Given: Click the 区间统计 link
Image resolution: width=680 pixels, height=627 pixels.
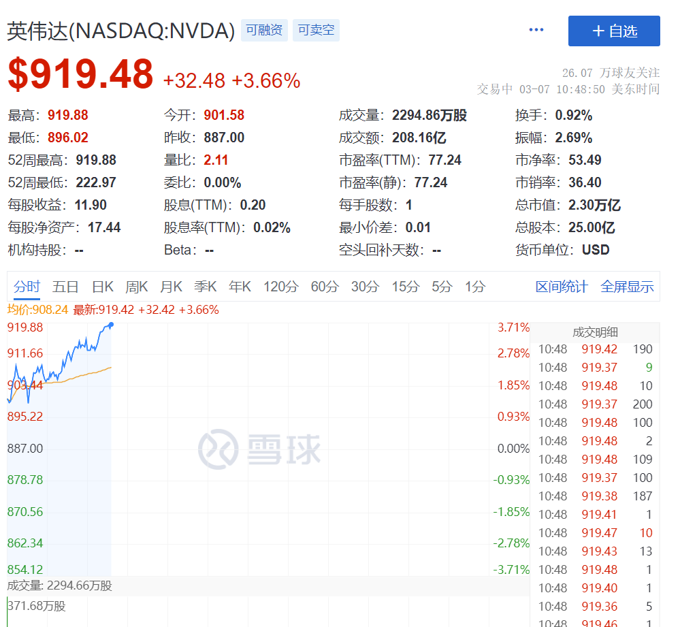Looking at the screenshot, I should coord(562,287).
